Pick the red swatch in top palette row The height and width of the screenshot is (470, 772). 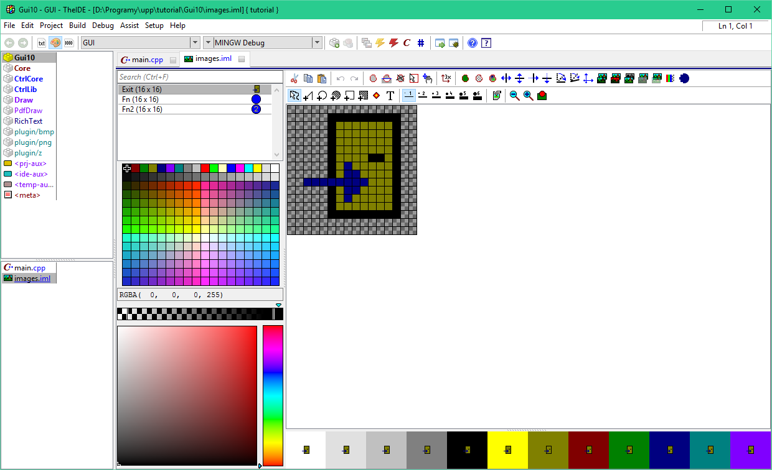pos(205,168)
